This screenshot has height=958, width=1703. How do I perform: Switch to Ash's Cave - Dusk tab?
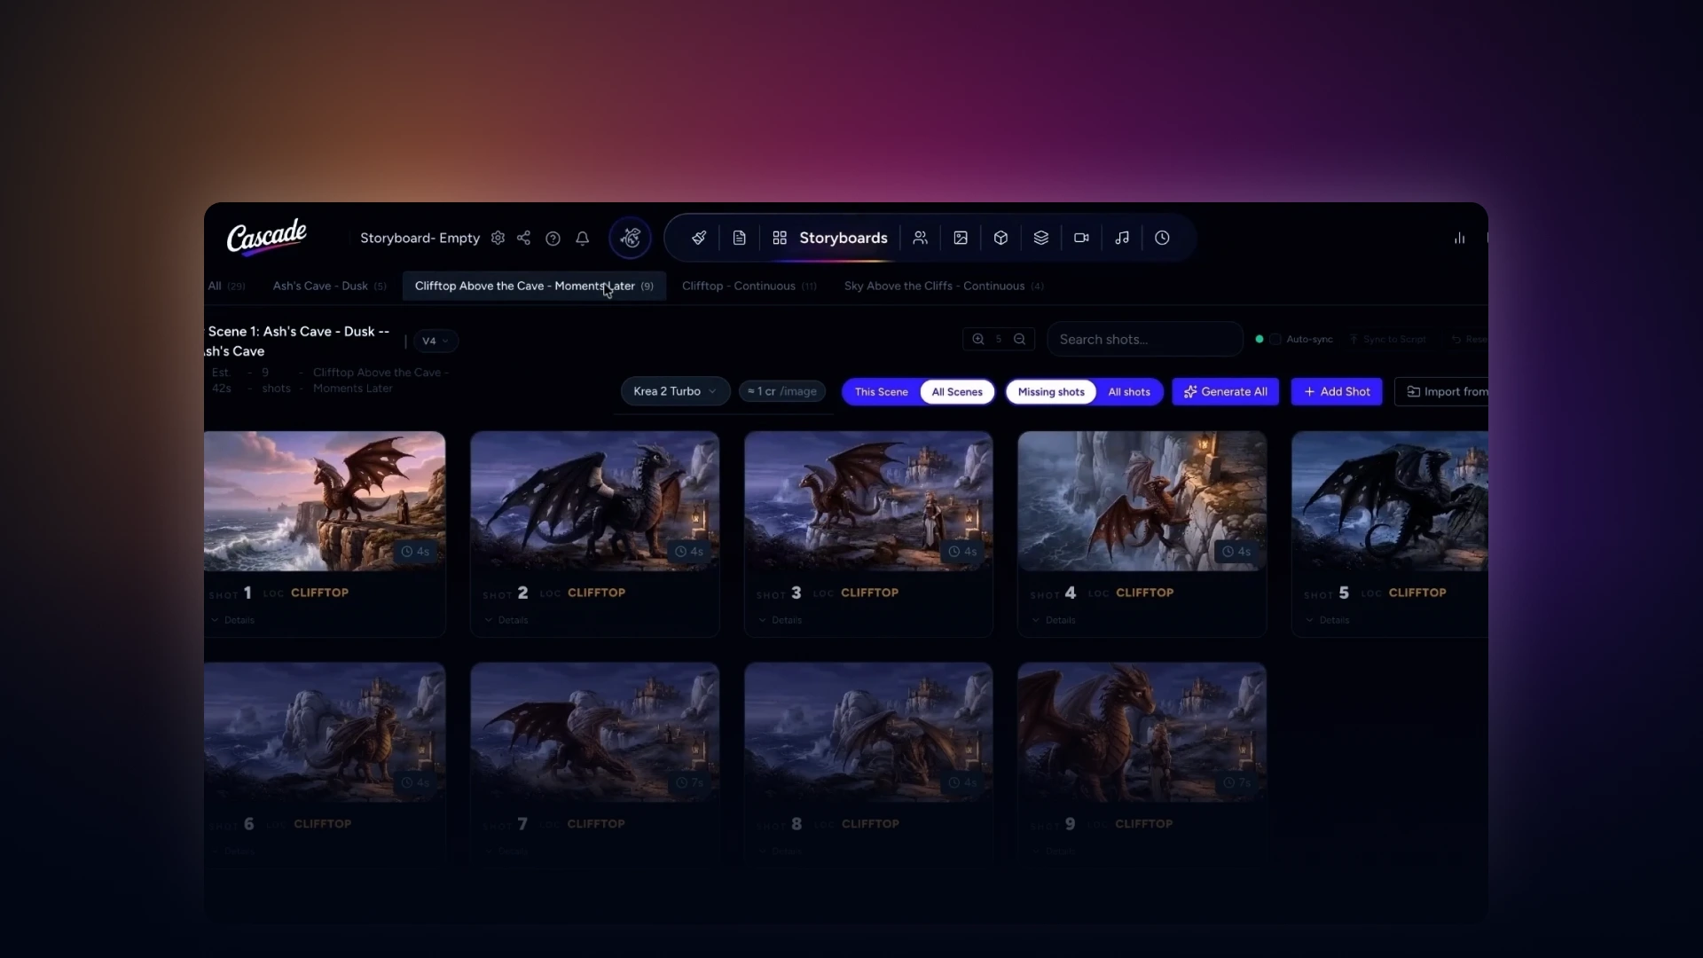pyautogui.click(x=329, y=286)
